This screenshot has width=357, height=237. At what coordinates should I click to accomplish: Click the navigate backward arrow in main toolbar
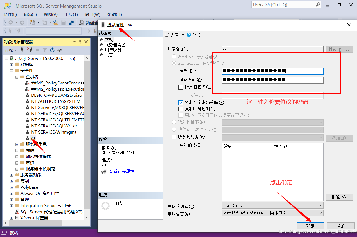pyautogui.click(x=11, y=23)
